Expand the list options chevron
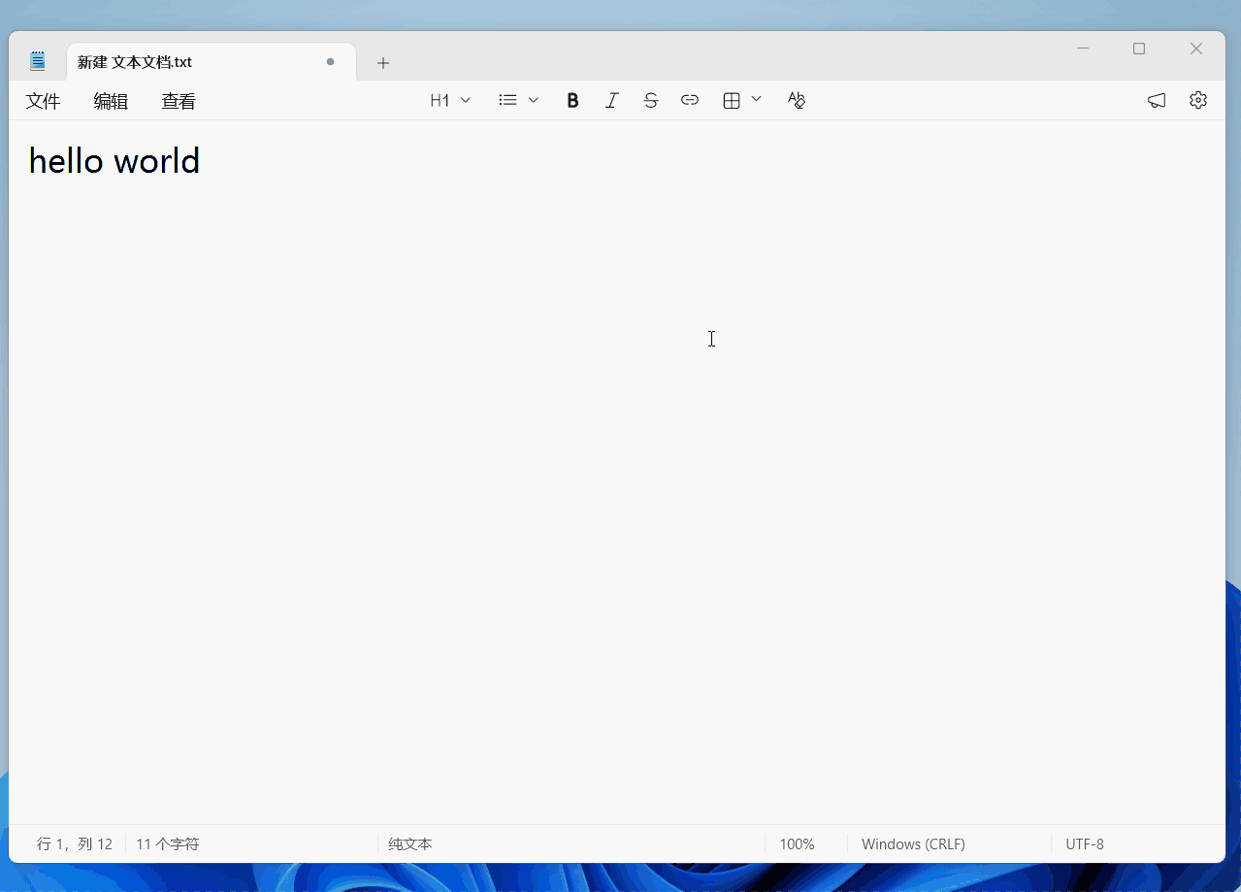The image size is (1241, 892). tap(534, 100)
